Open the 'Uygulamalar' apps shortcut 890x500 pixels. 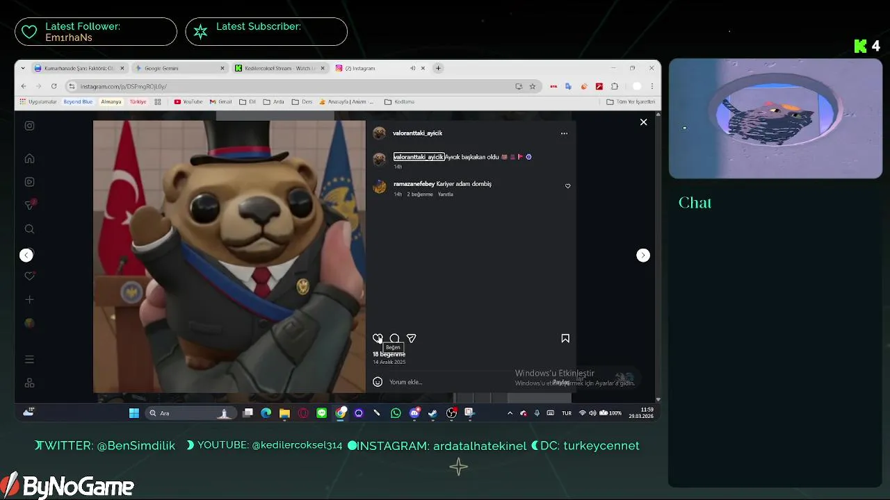tap(38, 102)
